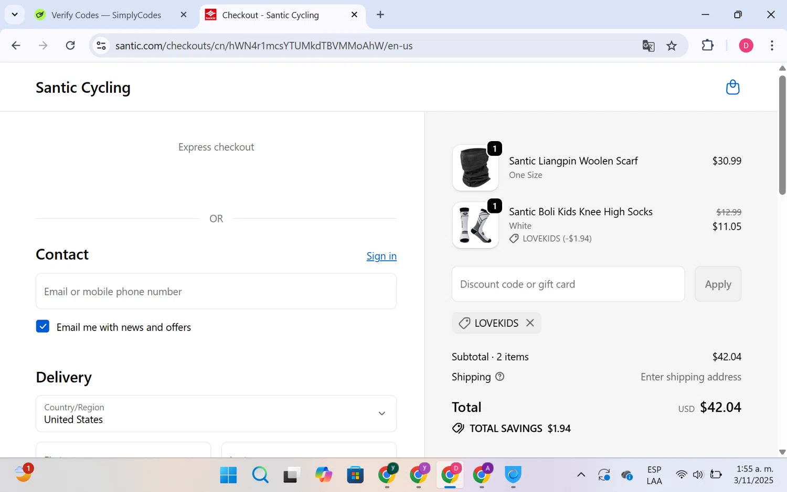Screen dimensions: 787x492
Task: Launch Copilot from taskbar
Action: click(324, 475)
